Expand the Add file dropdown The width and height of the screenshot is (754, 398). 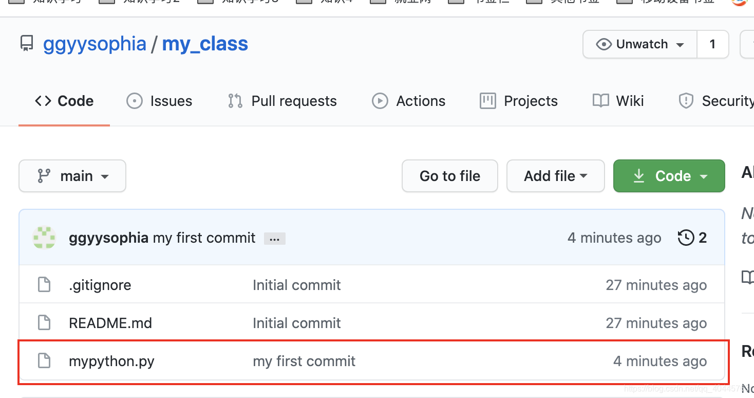tap(555, 176)
